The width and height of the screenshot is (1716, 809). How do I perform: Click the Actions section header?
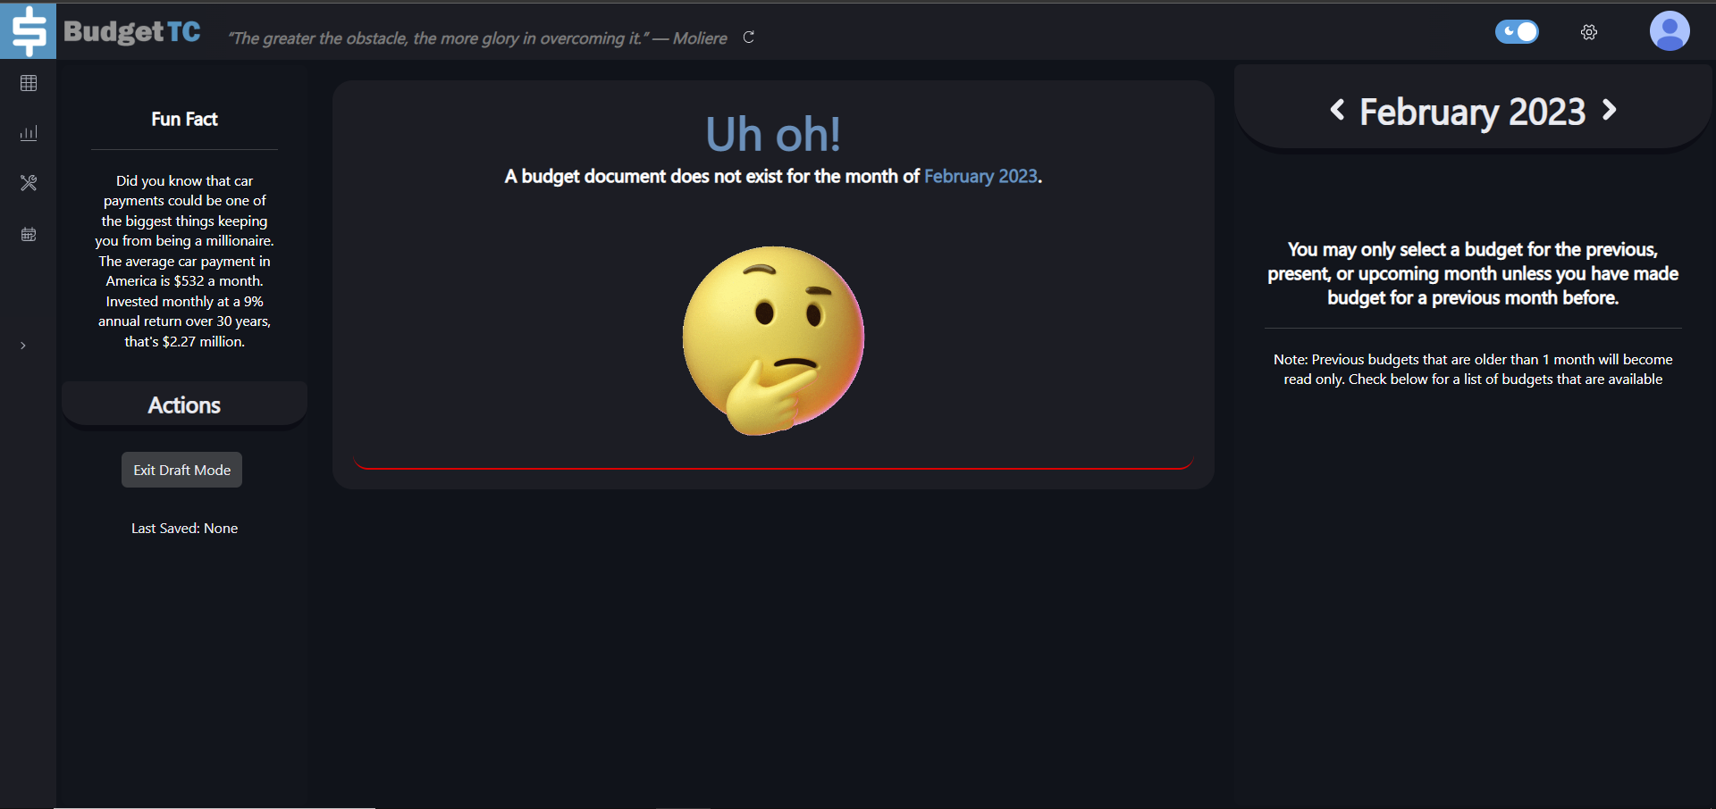tap(184, 405)
